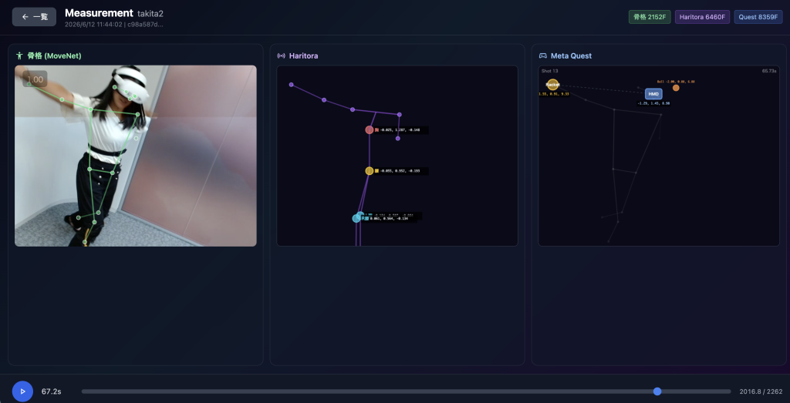Click the Quest 8359F badge

coord(758,17)
